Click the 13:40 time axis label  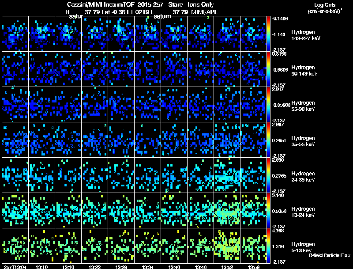(x=174, y=267)
